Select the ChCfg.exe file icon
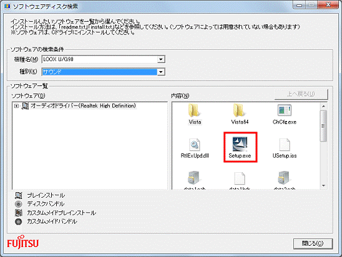The image size is (342, 257). (285, 110)
